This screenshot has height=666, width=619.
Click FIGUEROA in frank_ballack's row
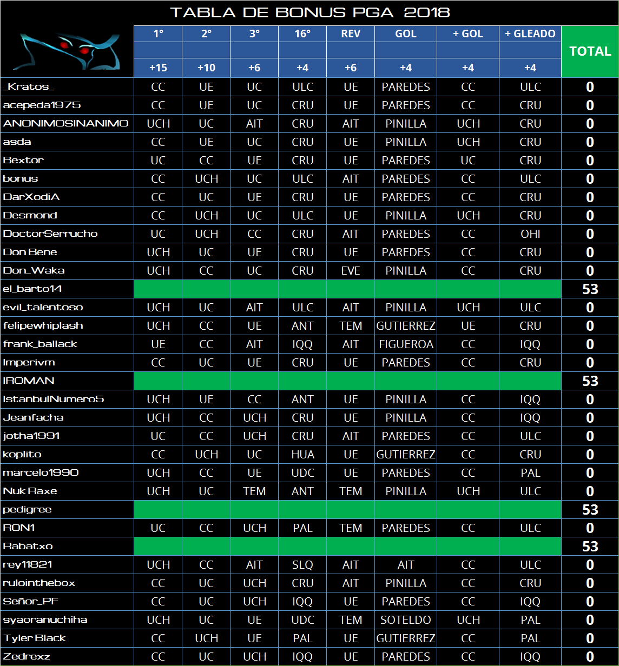(406, 344)
